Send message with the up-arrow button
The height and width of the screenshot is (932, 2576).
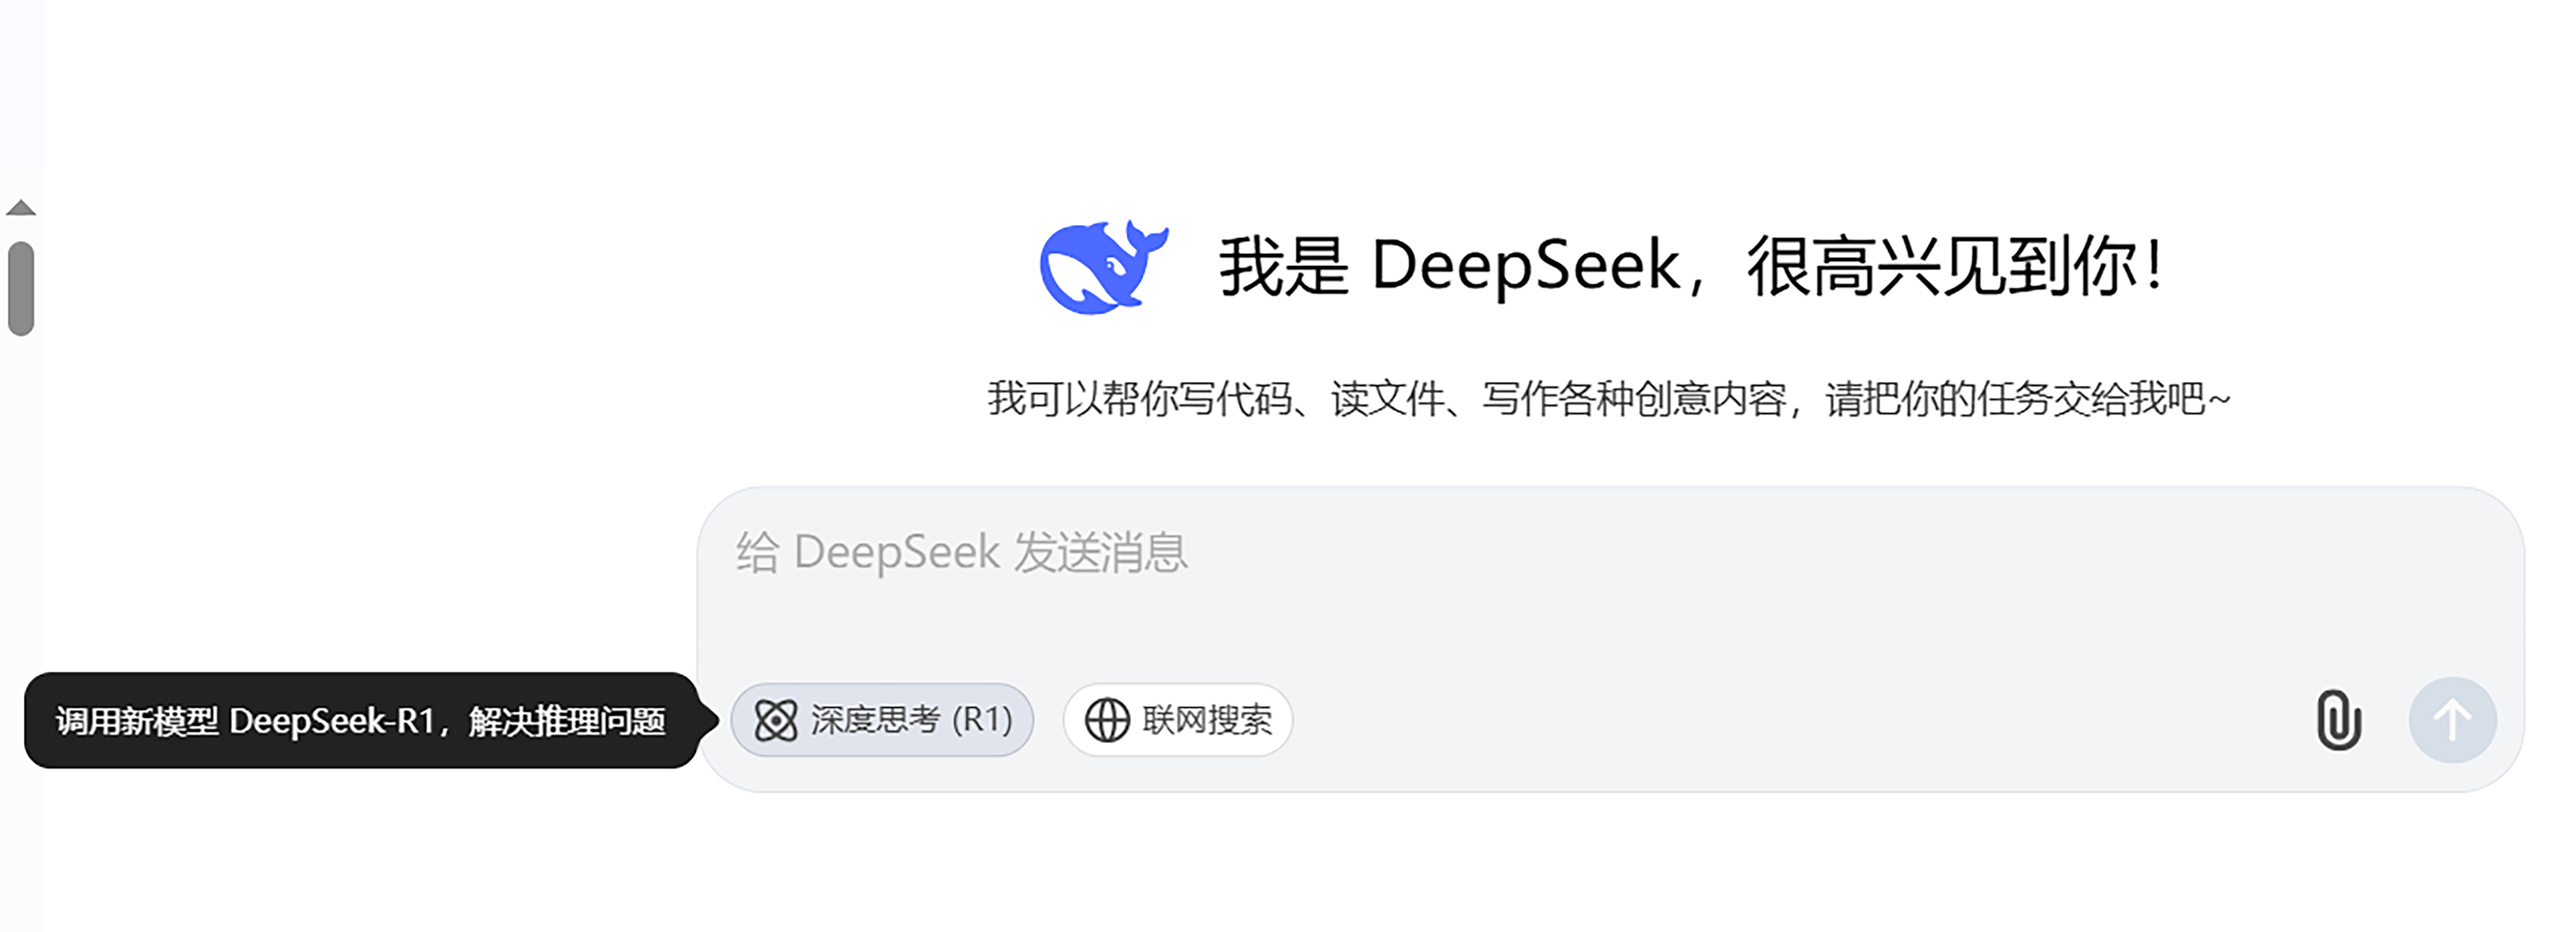(x=2452, y=720)
